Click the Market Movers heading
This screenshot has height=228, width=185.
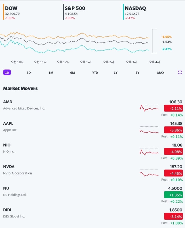point(20,88)
